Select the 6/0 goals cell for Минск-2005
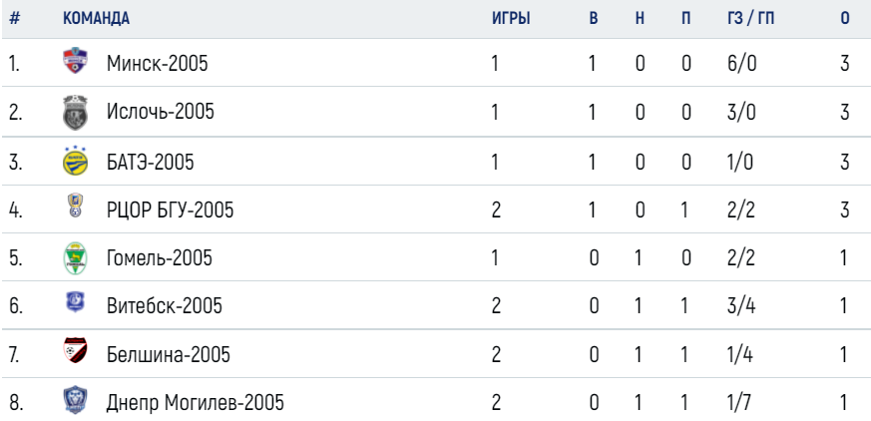871x421 pixels. [741, 64]
